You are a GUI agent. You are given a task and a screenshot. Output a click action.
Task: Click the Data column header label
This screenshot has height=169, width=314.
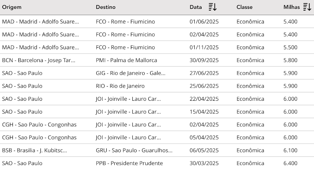click(x=196, y=7)
